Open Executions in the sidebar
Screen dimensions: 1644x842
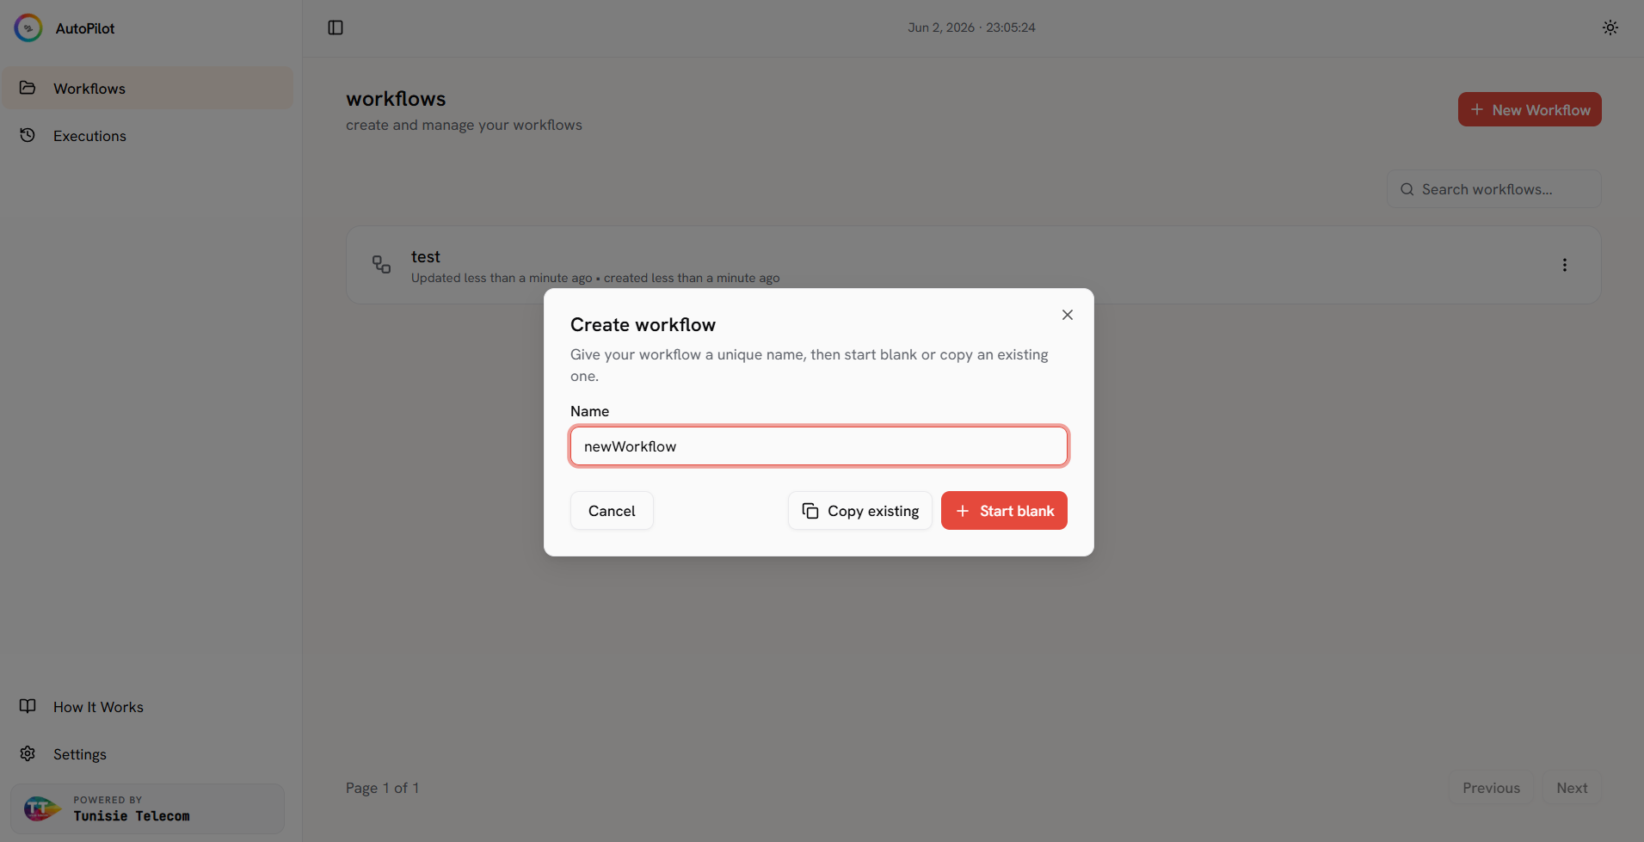pos(147,136)
